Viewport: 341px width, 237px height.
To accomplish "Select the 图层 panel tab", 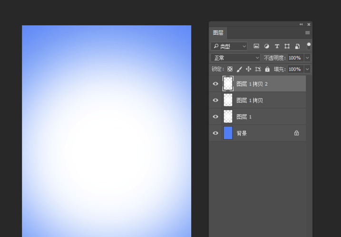I will [x=218, y=33].
